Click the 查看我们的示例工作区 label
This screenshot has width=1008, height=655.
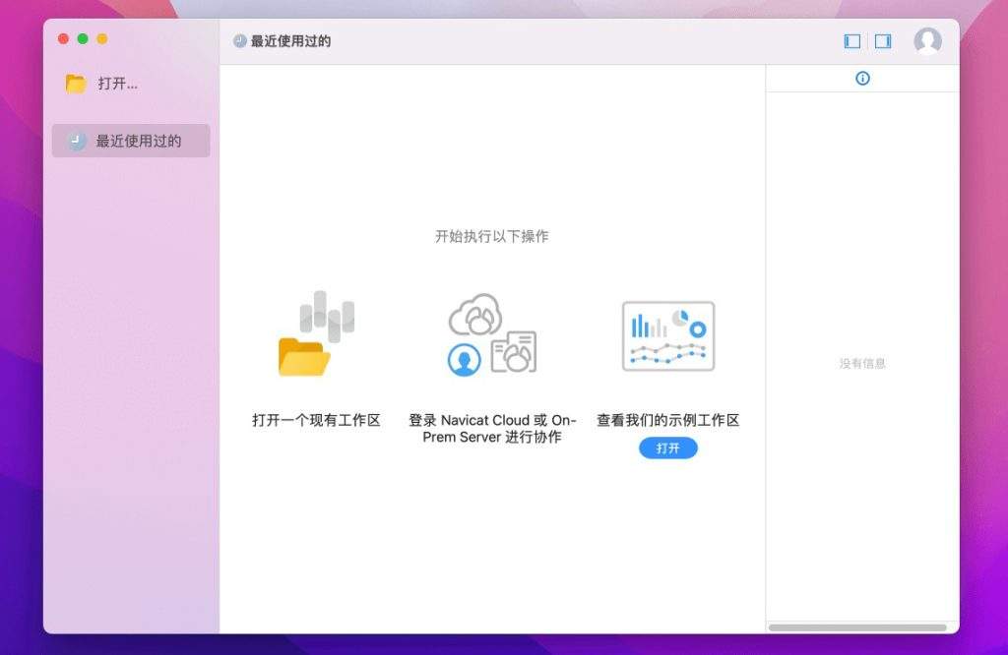point(668,420)
